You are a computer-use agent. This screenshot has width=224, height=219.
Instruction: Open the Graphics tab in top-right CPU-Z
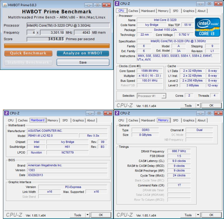point(189,11)
